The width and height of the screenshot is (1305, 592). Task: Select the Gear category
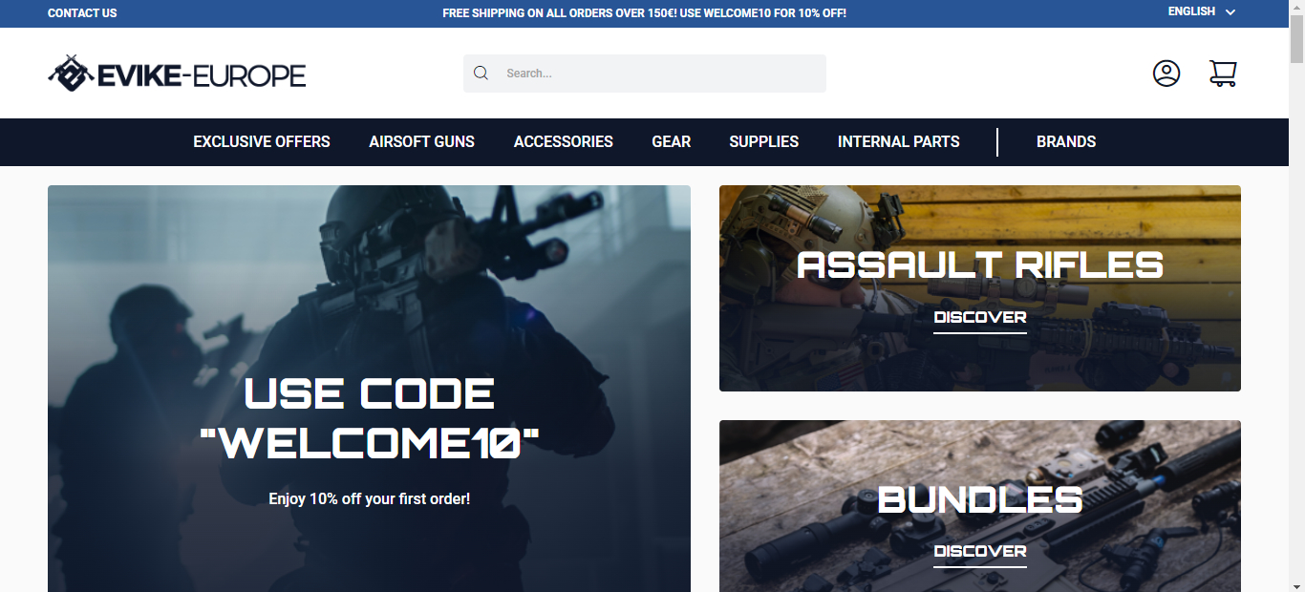click(671, 141)
